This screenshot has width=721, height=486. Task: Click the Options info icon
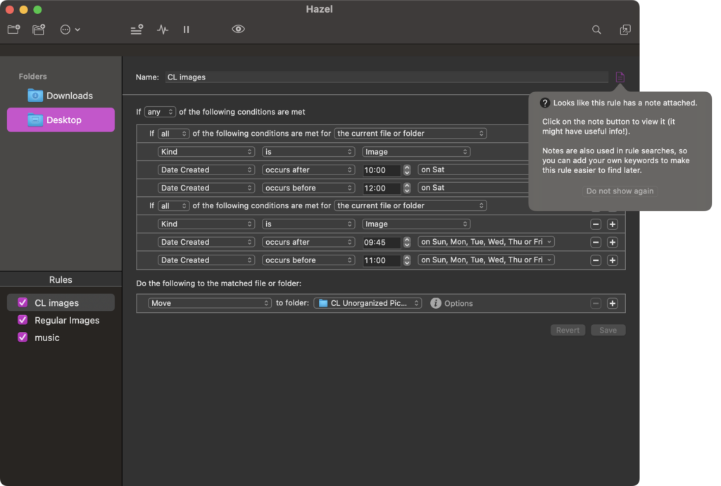436,303
